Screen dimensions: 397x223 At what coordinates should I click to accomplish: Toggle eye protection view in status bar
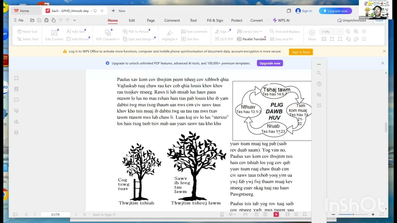(x=232, y=214)
